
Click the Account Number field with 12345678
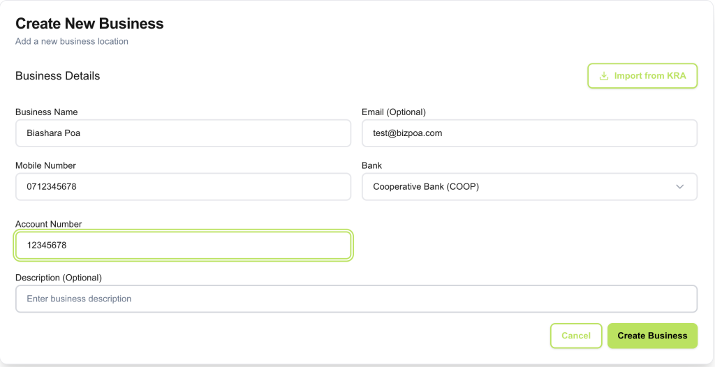pos(184,246)
